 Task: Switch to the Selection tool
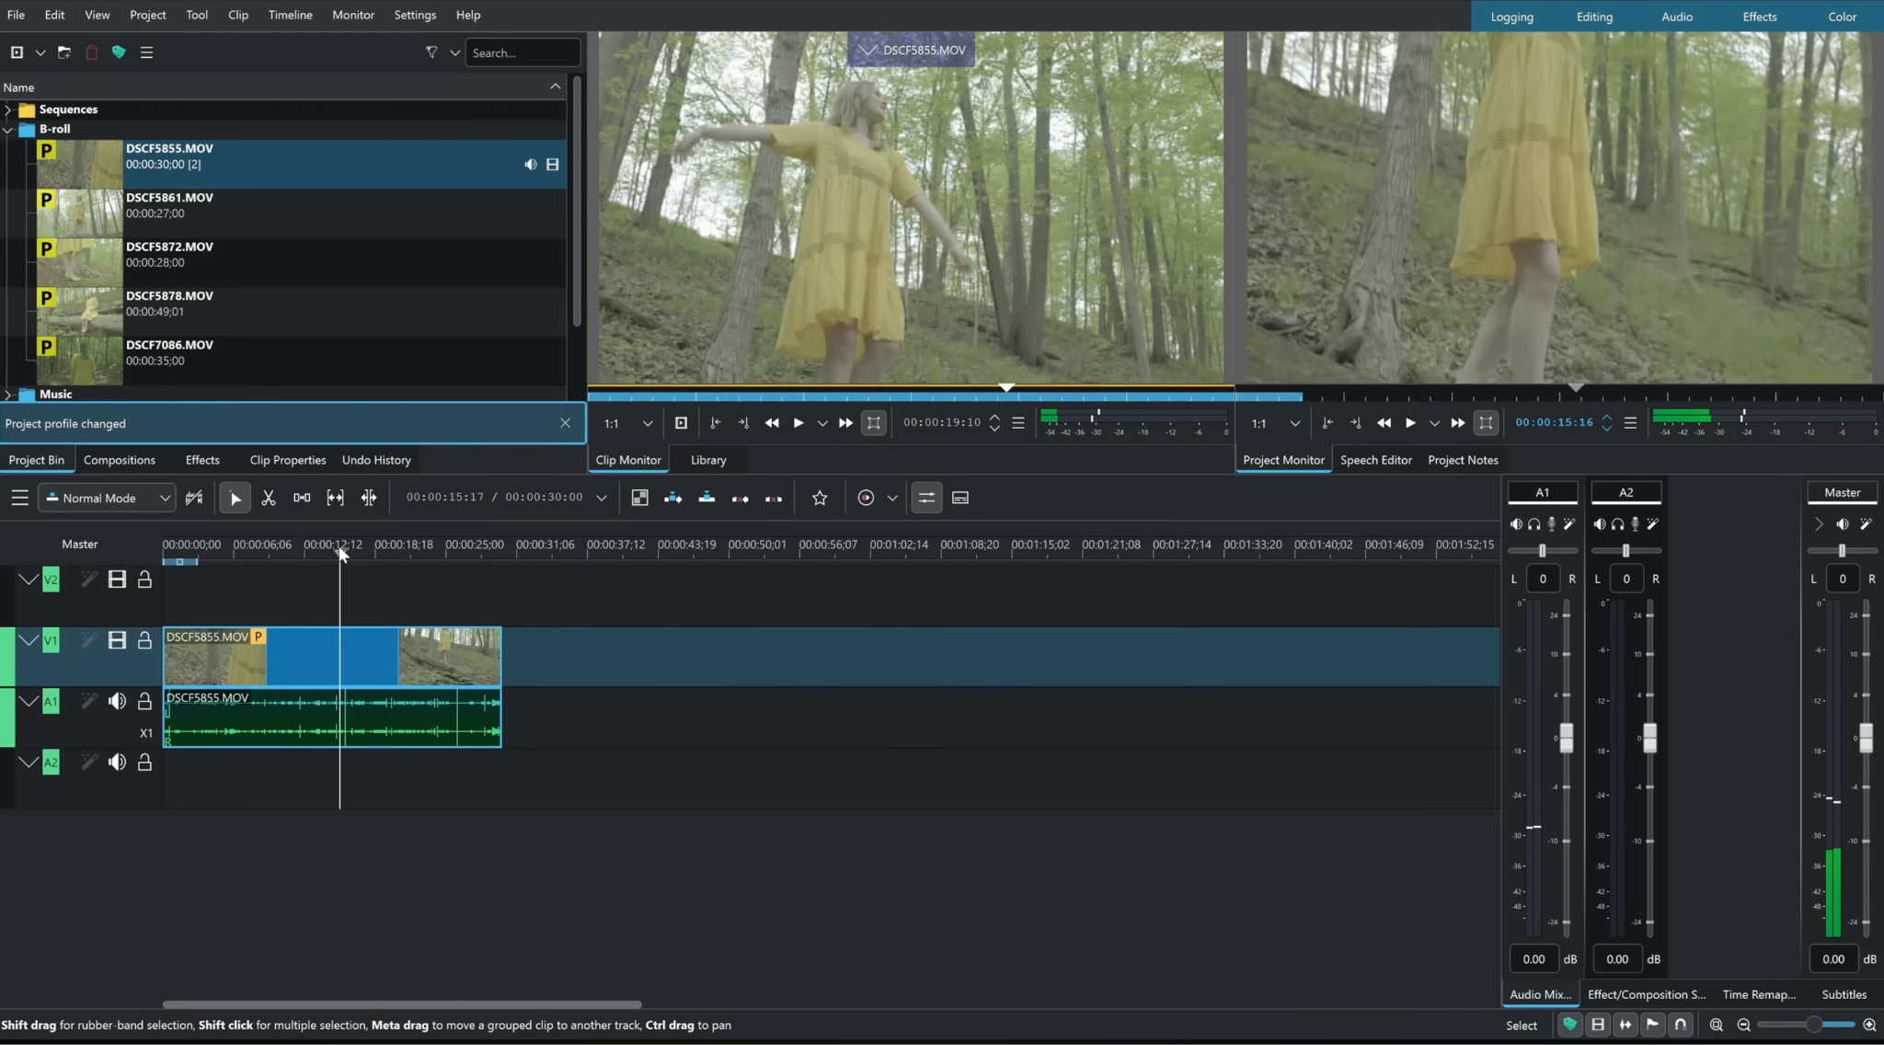coord(235,497)
